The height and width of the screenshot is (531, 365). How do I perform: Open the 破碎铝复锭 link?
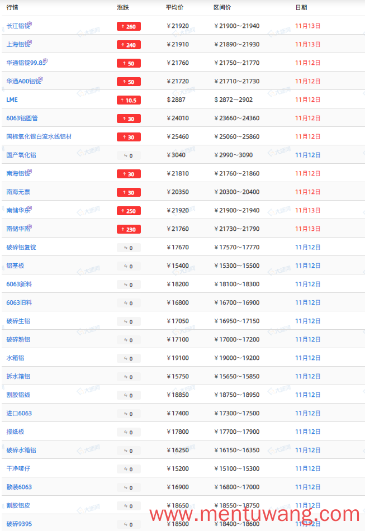[x=21, y=247]
